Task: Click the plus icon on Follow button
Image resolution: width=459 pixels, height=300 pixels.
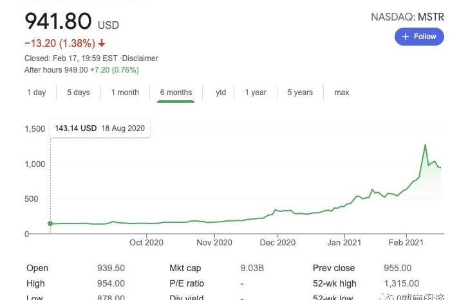Action: pyautogui.click(x=406, y=37)
